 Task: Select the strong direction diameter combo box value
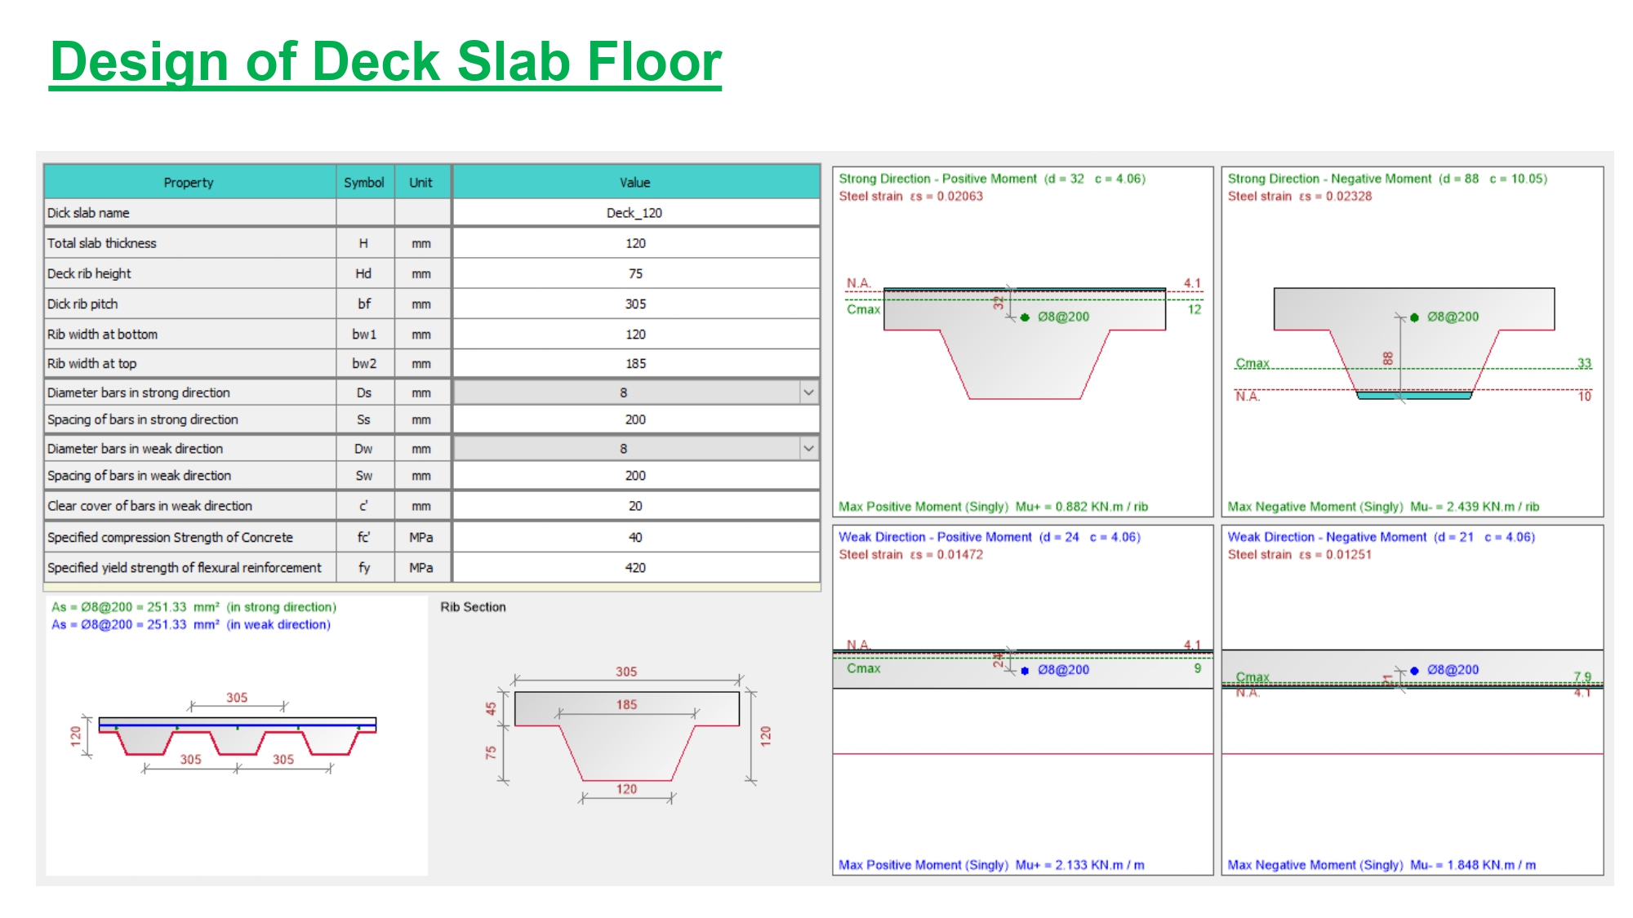click(625, 392)
